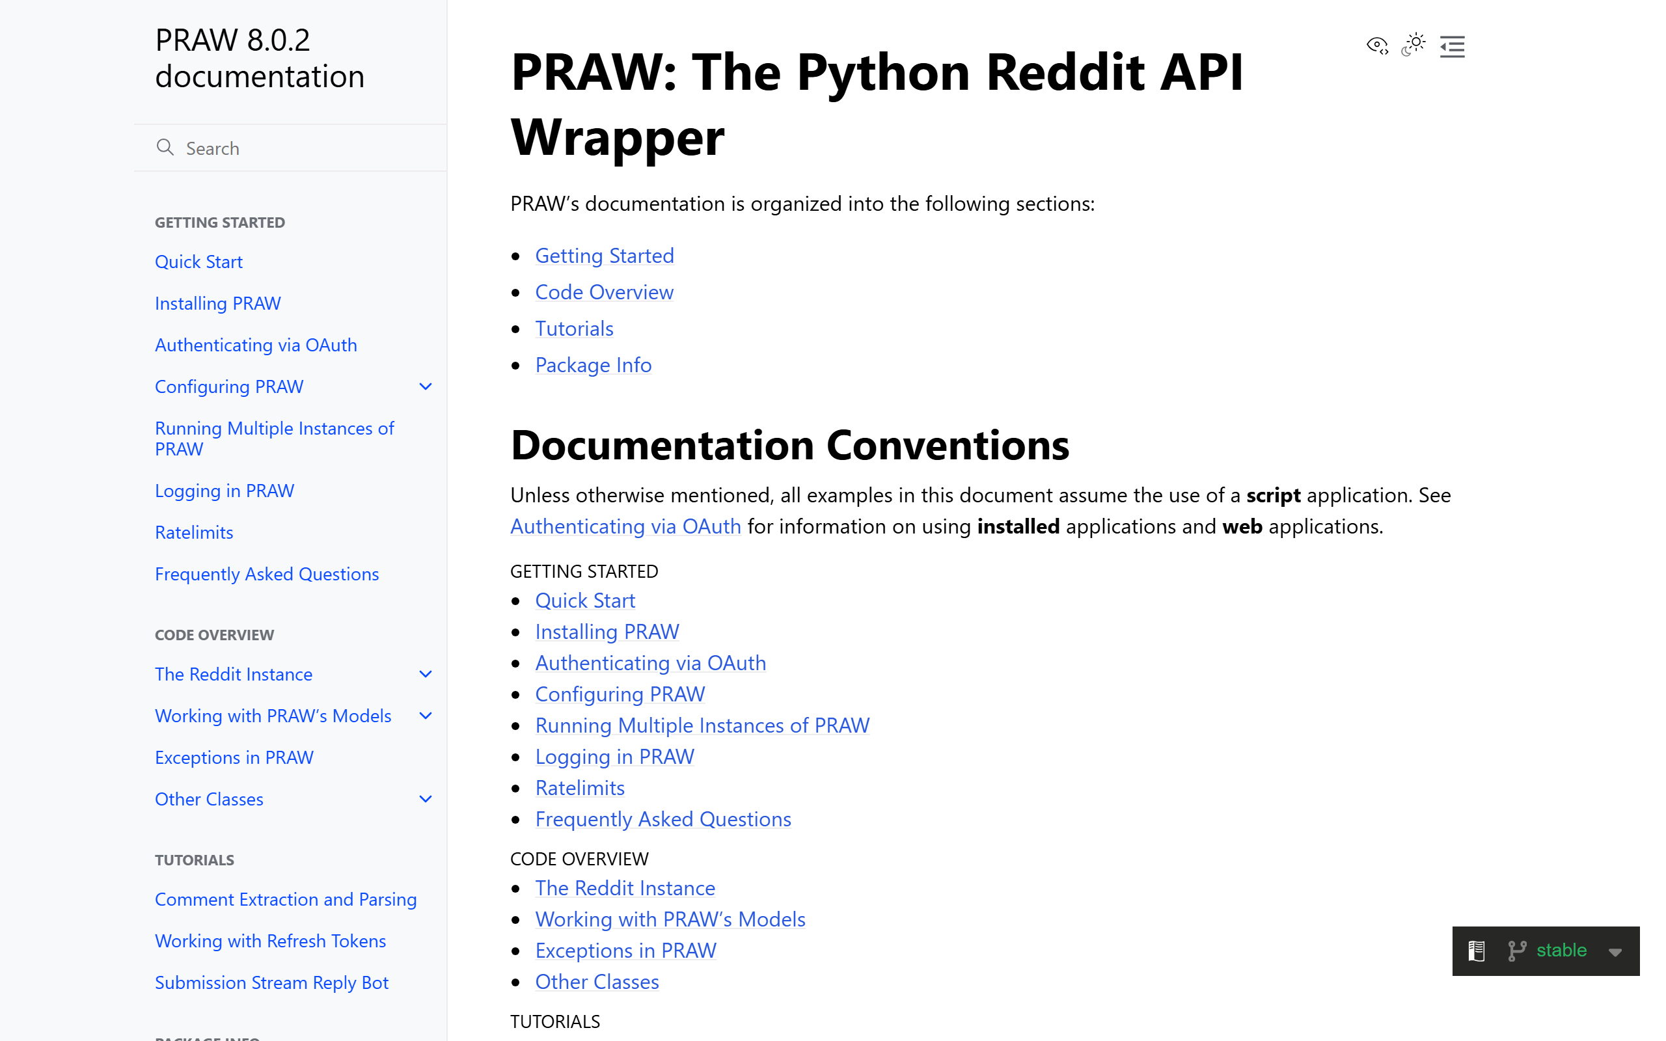Open Comment Extraction and Parsing tutorial

point(286,899)
